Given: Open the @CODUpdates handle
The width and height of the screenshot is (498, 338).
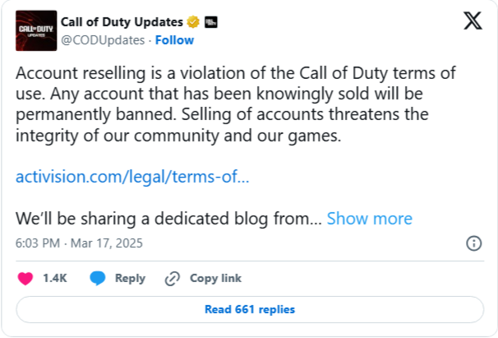Looking at the screenshot, I should coord(103,40).
